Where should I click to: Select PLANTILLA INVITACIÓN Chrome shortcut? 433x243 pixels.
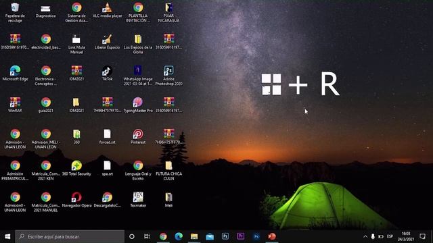[138, 12]
